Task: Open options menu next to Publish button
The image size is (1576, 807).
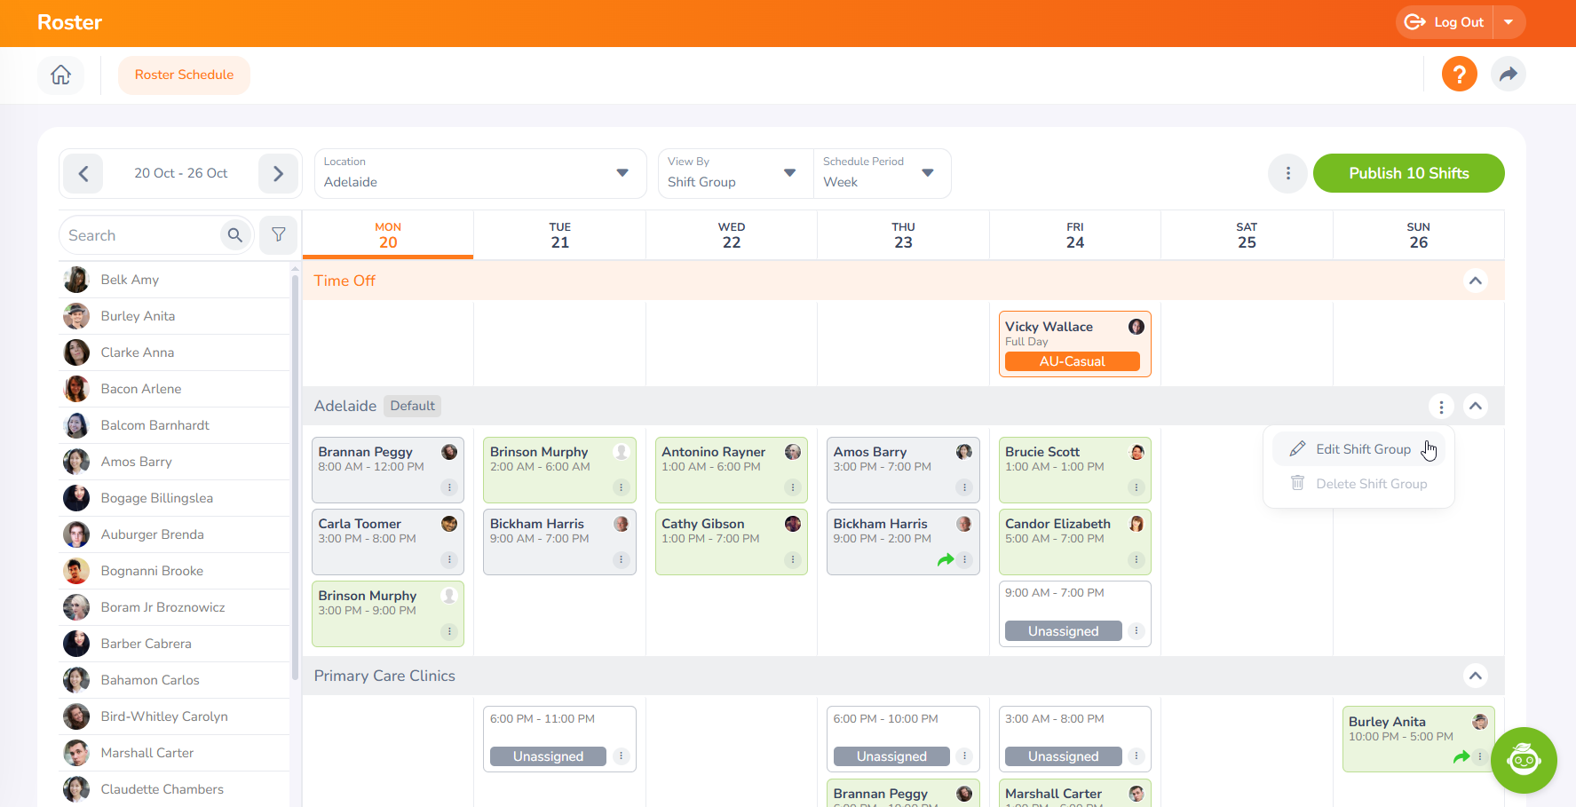Action: pos(1287,174)
